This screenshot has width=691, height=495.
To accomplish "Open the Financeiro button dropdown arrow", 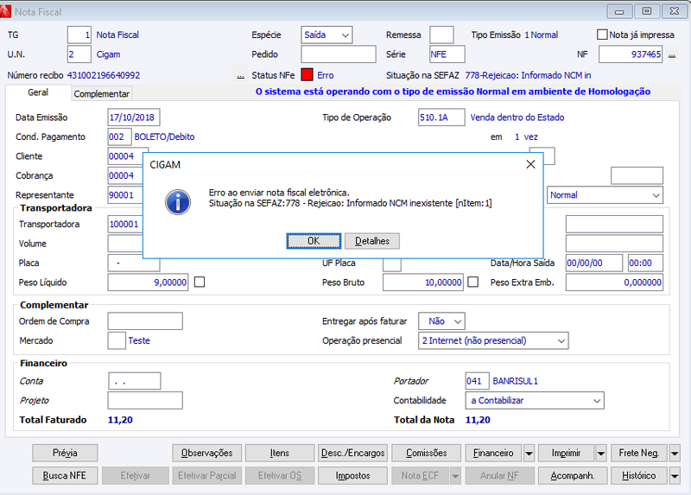I will [529, 454].
